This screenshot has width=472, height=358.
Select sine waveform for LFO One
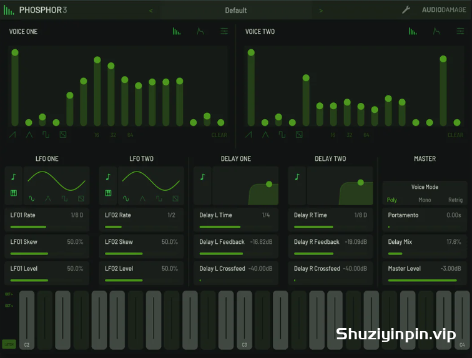[x=32, y=199]
